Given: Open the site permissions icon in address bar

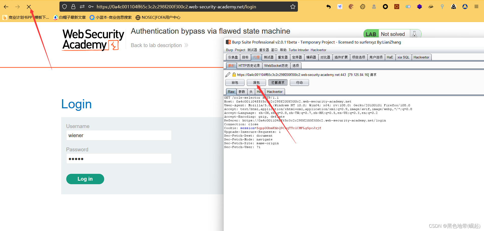Looking at the screenshot, I should 82,7.
